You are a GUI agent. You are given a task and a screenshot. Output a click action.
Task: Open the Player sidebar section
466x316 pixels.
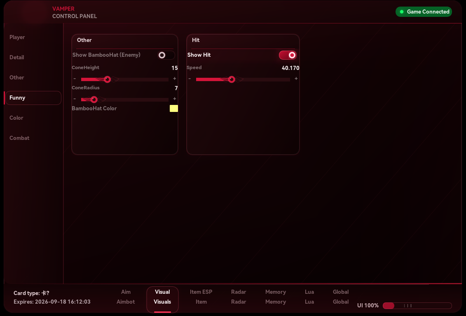[33, 37]
